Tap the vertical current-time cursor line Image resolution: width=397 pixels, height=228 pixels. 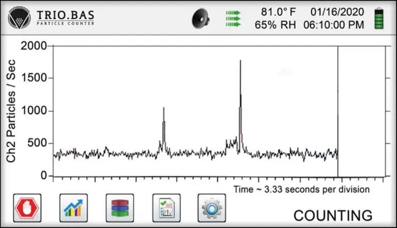click(338, 111)
